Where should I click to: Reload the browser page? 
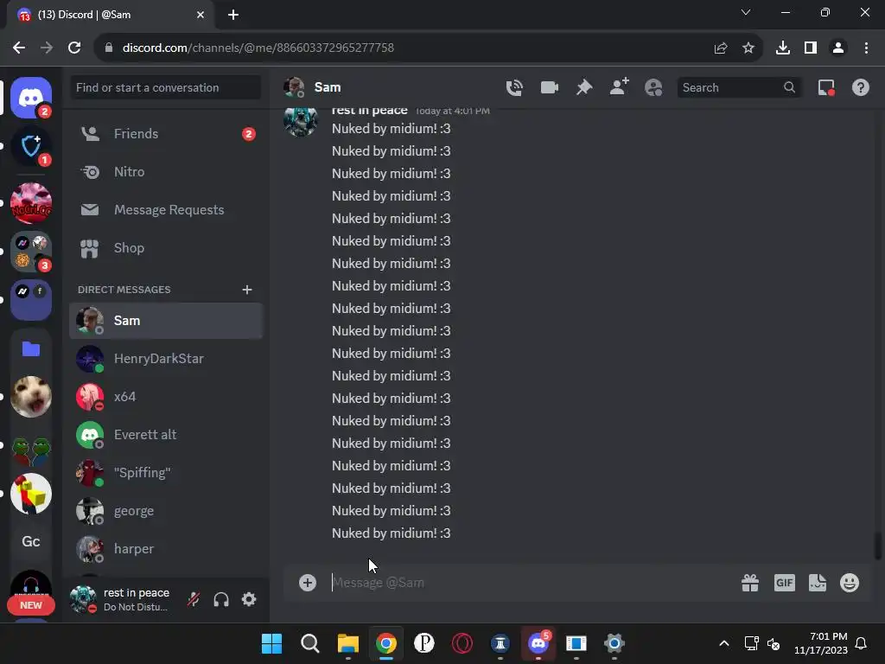tap(74, 48)
